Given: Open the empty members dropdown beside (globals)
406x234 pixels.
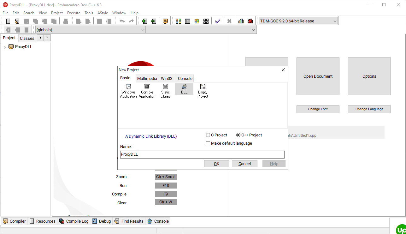Looking at the screenshot, I should coord(201,30).
